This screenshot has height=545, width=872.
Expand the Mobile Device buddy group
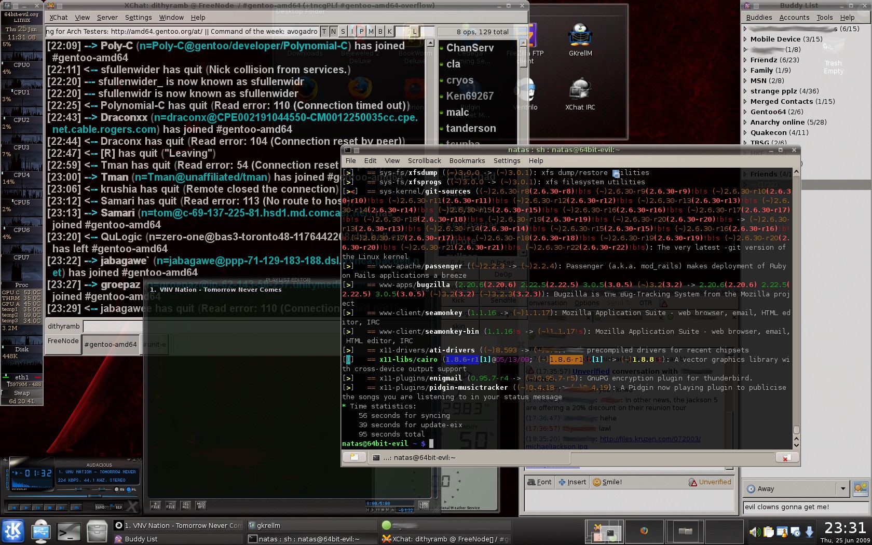[x=745, y=39]
